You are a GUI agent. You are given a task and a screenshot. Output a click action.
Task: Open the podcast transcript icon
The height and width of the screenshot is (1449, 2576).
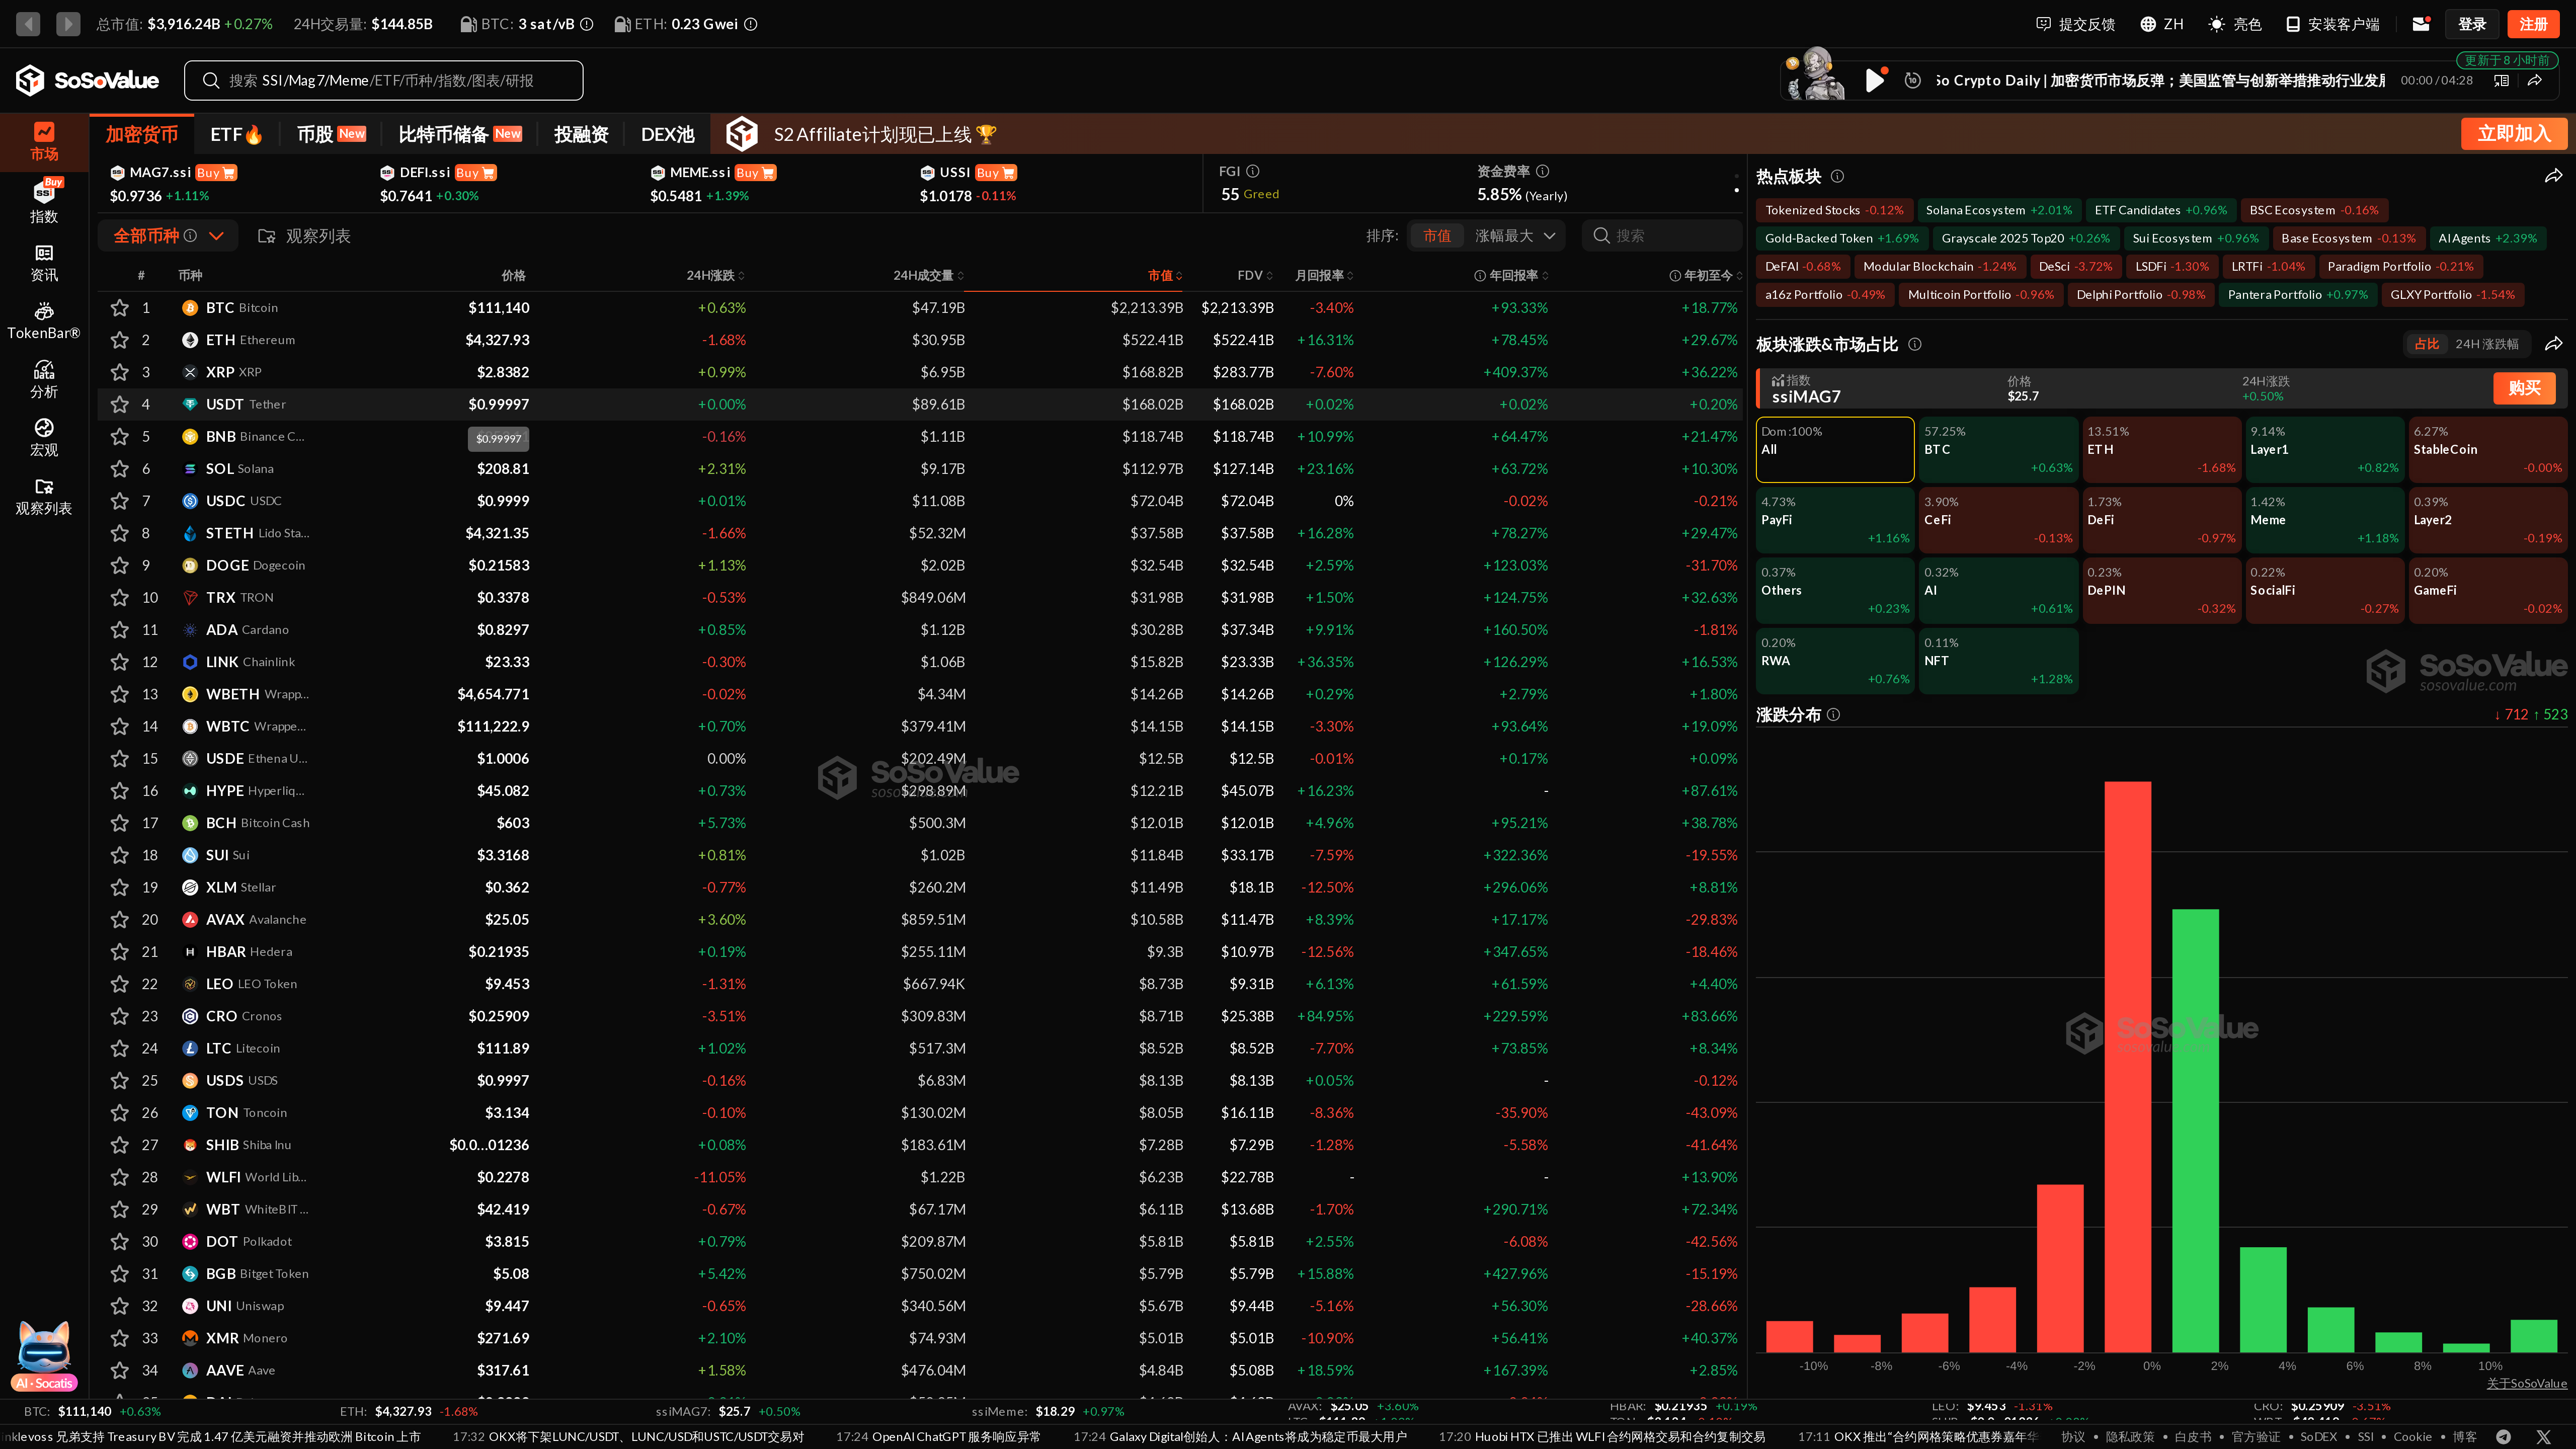click(2501, 80)
